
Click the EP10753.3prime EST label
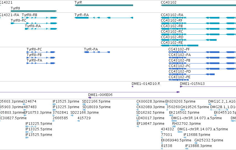pyautogui.click(x=38, y=113)
